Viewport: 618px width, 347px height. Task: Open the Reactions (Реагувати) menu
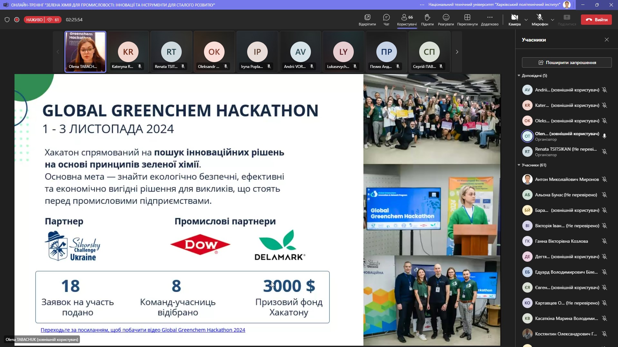coord(446,20)
